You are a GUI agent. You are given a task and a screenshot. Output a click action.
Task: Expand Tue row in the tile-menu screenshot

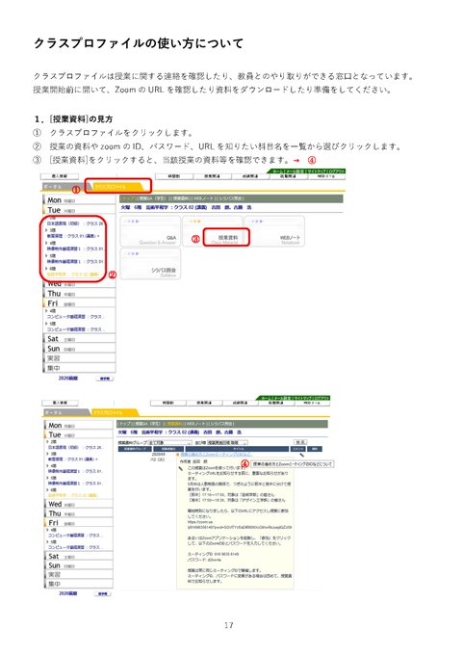click(x=79, y=210)
